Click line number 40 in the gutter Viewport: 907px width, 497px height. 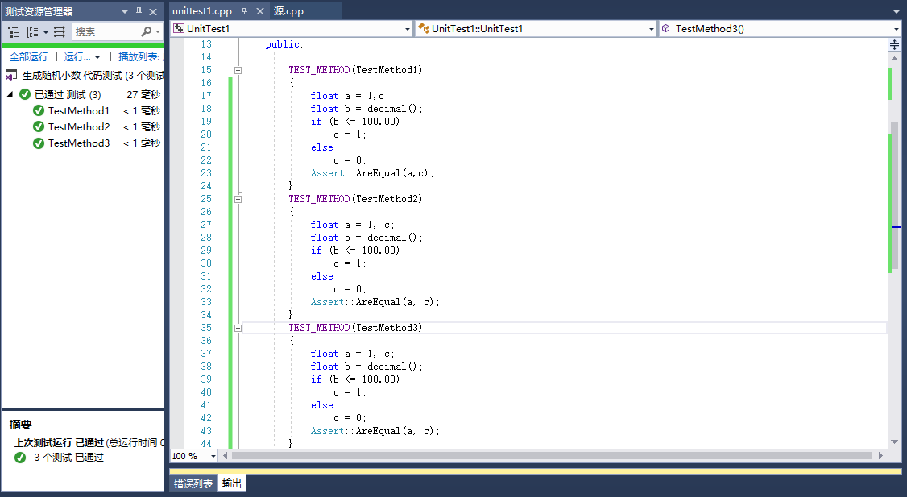pyautogui.click(x=206, y=392)
